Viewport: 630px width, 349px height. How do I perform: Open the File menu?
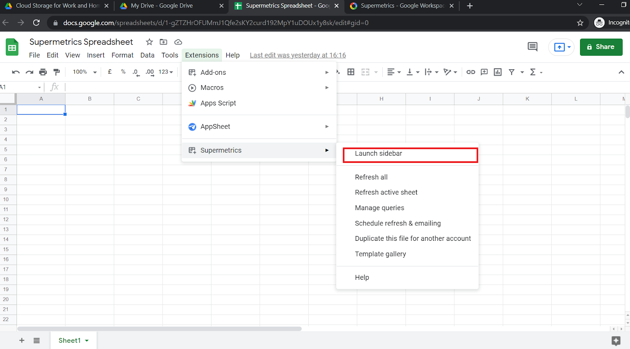[x=34, y=55]
